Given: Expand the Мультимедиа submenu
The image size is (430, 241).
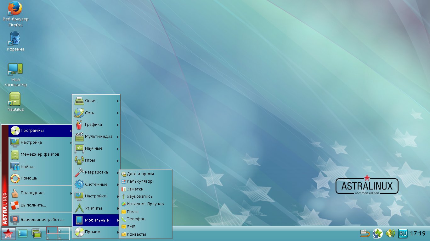Looking at the screenshot, I should (x=96, y=137).
